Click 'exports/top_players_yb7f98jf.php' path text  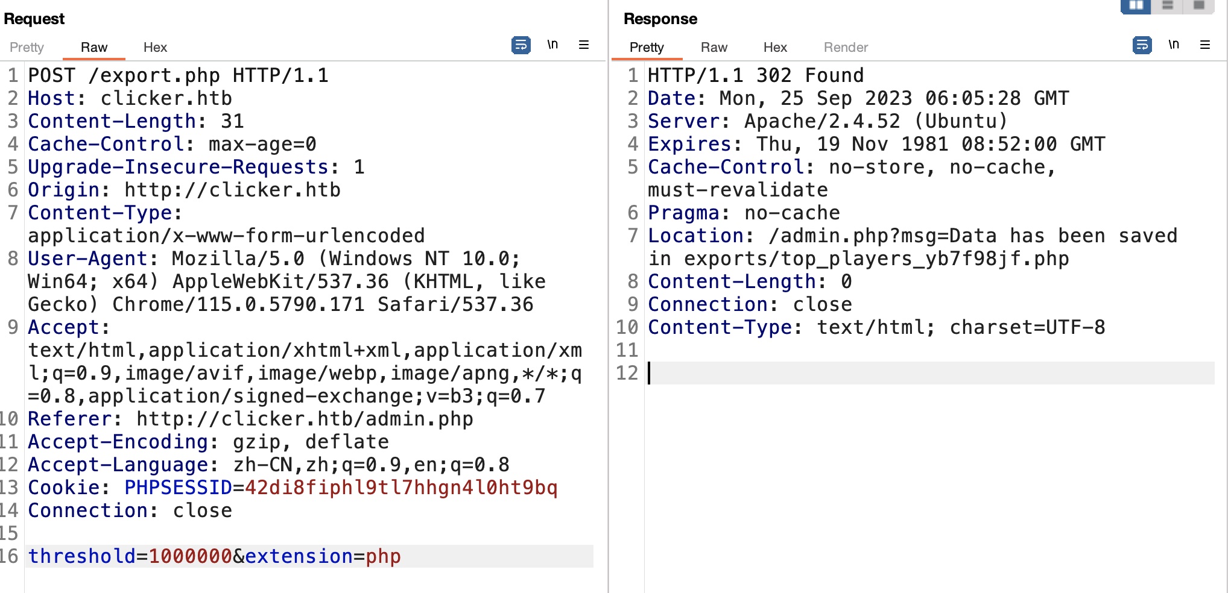click(876, 259)
